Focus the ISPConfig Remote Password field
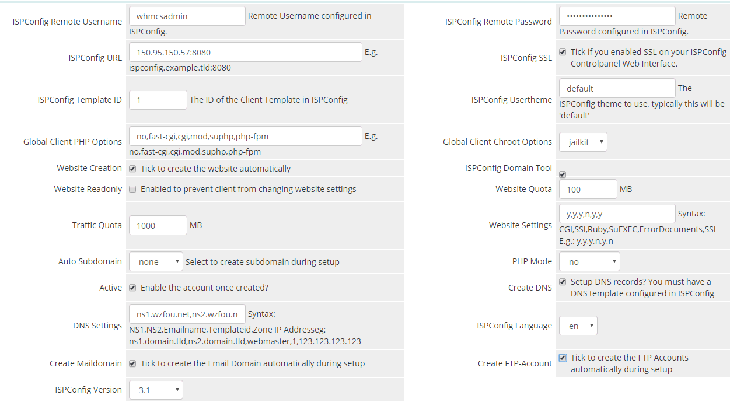730x402 pixels. click(x=617, y=16)
